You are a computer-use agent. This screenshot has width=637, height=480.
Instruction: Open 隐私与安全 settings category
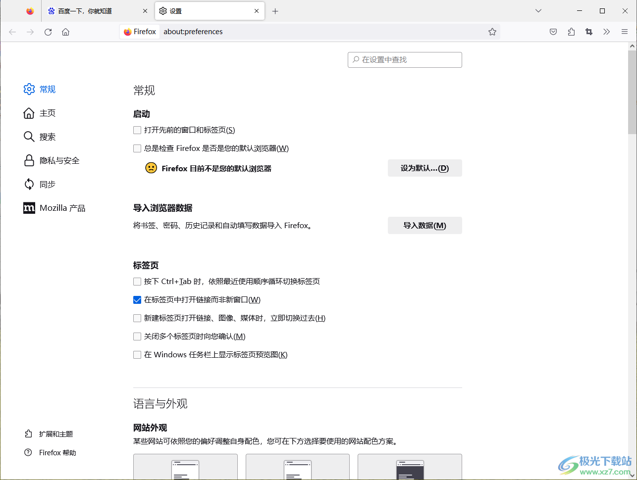pyautogui.click(x=52, y=160)
